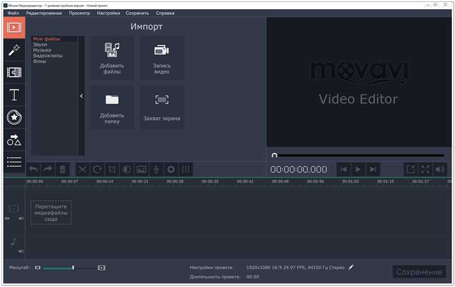Open the Stickers tab with star icon

coord(13,118)
